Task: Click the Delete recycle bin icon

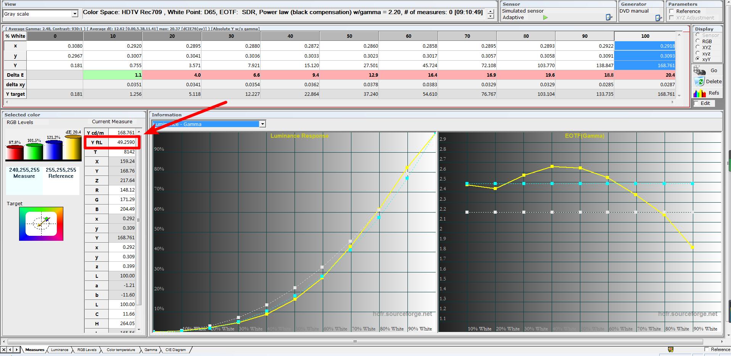Action: 699,82
